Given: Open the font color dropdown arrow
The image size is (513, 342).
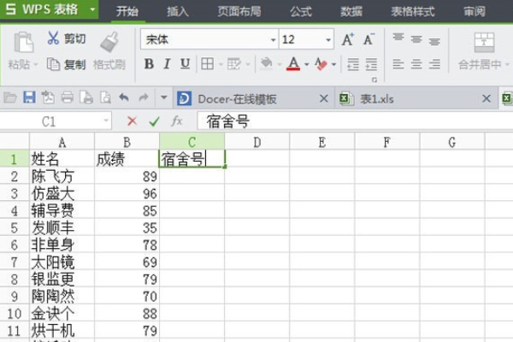Looking at the screenshot, I should [307, 64].
